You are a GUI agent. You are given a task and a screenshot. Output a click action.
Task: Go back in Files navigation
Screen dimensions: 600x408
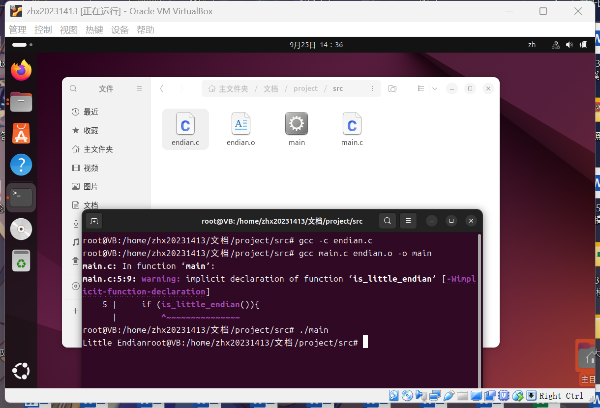(x=161, y=88)
